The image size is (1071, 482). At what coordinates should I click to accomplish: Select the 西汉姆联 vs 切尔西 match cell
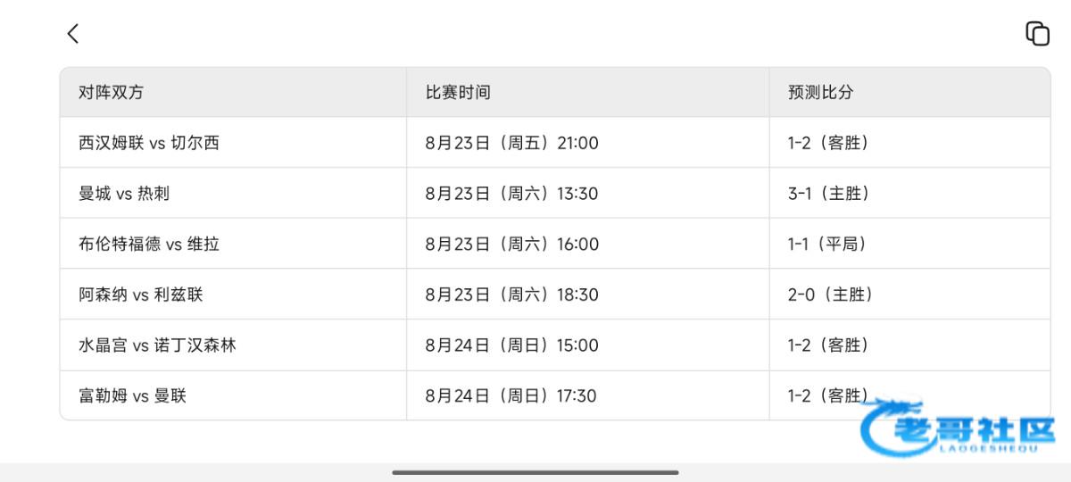149,143
